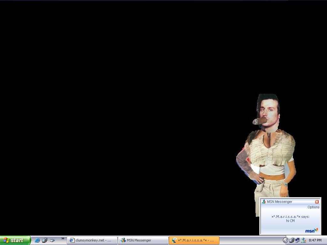
Task: Click the third Quick Launch drive icon
Action: [52, 240]
